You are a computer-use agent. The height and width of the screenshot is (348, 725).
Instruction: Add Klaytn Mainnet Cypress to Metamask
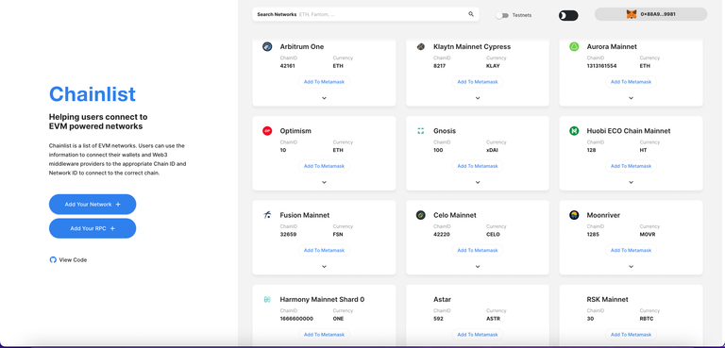coord(478,82)
